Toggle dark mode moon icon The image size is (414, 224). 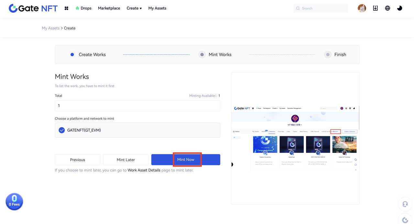tap(400, 8)
